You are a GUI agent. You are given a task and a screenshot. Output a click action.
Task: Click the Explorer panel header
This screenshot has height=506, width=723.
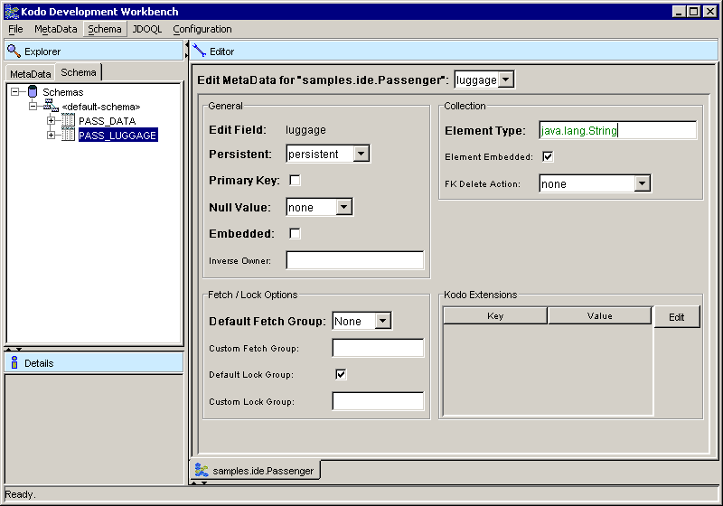(x=94, y=52)
